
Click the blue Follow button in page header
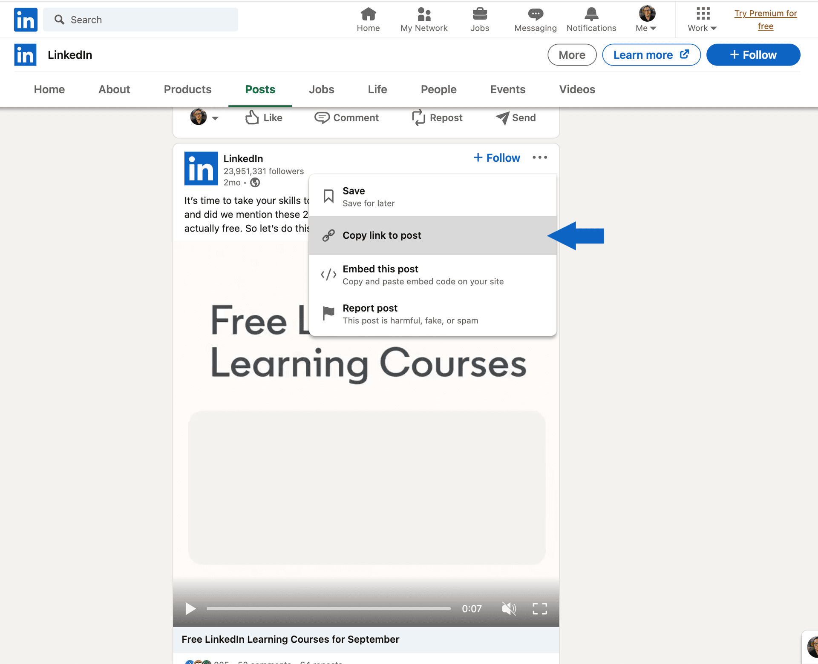[753, 55]
